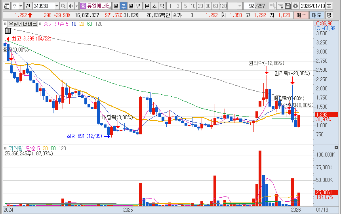Choose interval 10 button

tap(193, 6)
